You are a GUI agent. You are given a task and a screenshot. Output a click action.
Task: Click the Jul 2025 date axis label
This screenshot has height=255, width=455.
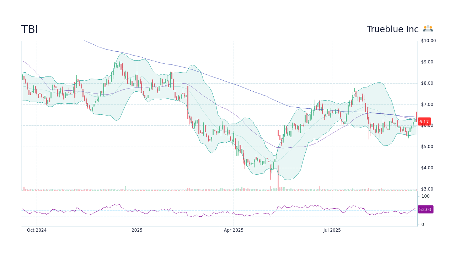point(332,230)
